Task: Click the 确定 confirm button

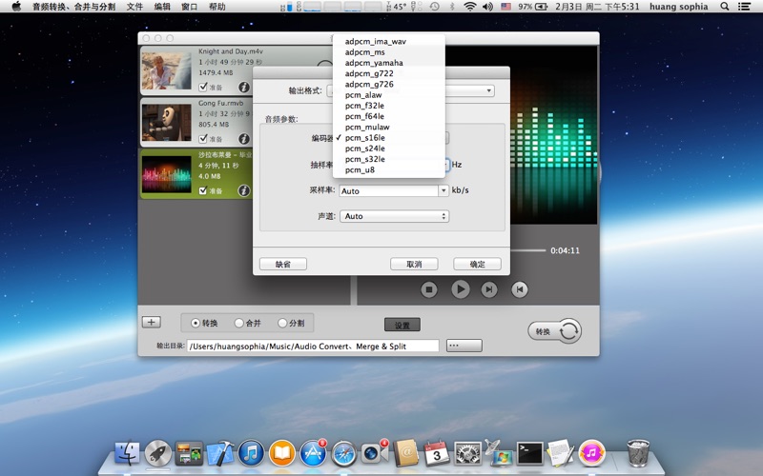Action: 477,264
